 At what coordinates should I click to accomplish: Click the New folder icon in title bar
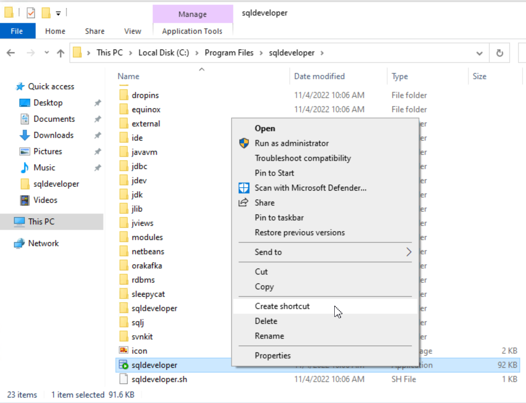tap(46, 13)
